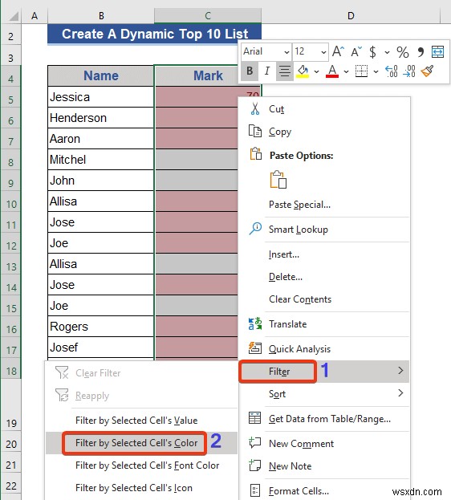
Task: Toggle Bold in the mini toolbar
Action: tap(250, 71)
